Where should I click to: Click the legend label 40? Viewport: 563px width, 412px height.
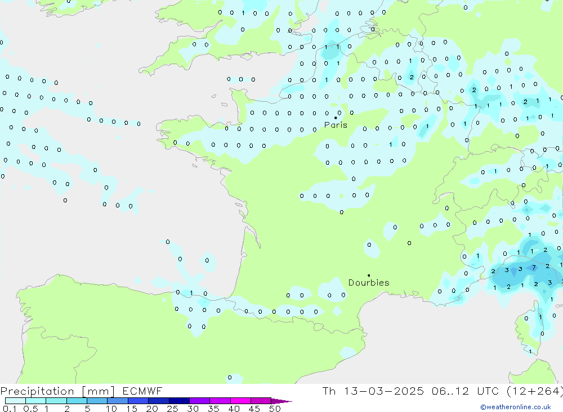pyautogui.click(x=234, y=409)
